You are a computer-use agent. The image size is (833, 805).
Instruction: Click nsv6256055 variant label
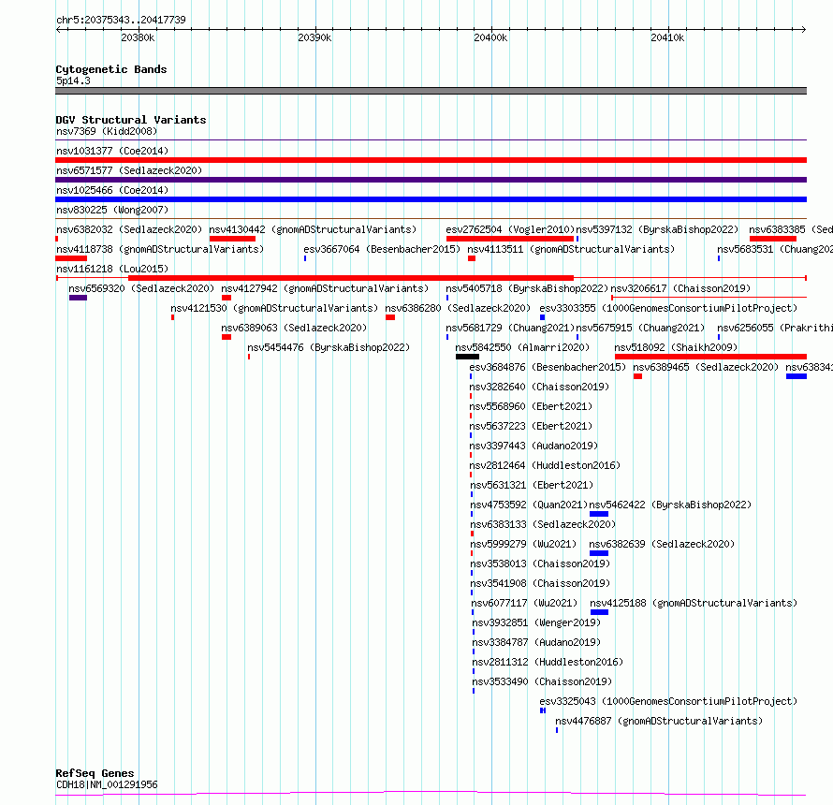[x=775, y=328]
